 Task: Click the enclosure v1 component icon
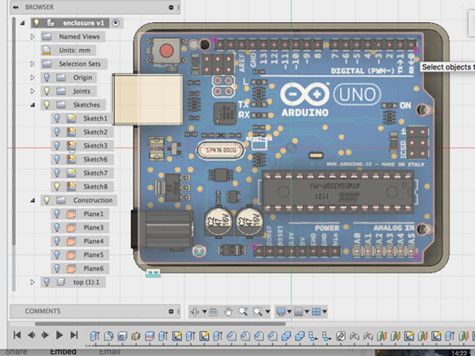point(51,23)
